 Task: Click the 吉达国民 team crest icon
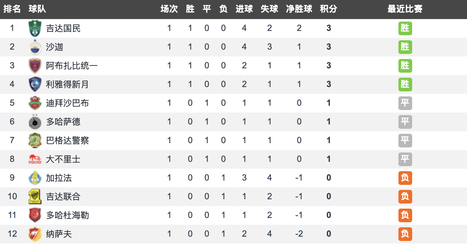click(35, 28)
